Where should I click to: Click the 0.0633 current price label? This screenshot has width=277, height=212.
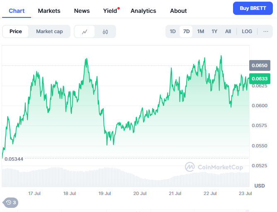click(x=260, y=78)
